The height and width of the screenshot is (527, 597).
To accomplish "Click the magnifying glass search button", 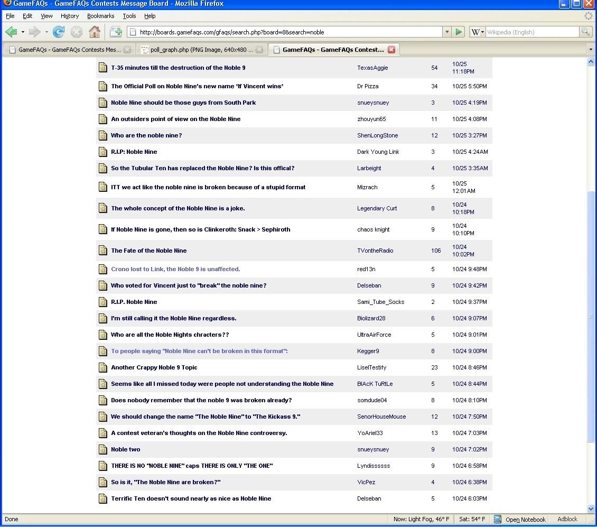I will tap(585, 32).
